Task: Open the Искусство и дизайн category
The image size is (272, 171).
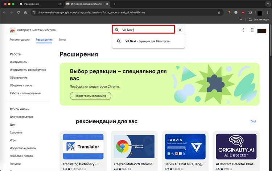Action: click(23, 148)
